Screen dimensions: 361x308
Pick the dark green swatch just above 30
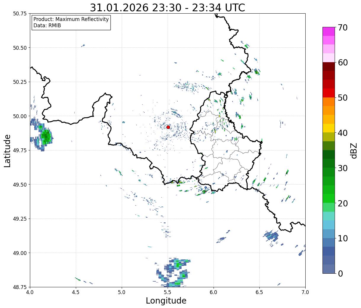click(329, 163)
